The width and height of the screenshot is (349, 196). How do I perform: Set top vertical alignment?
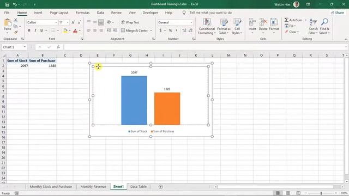pos(89,22)
